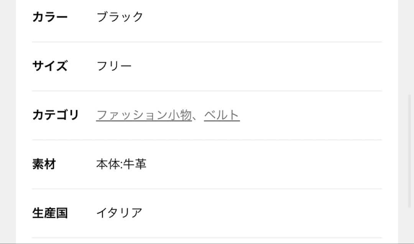Click the divider line below サイズ row
The image size is (414, 244).
tap(207, 91)
